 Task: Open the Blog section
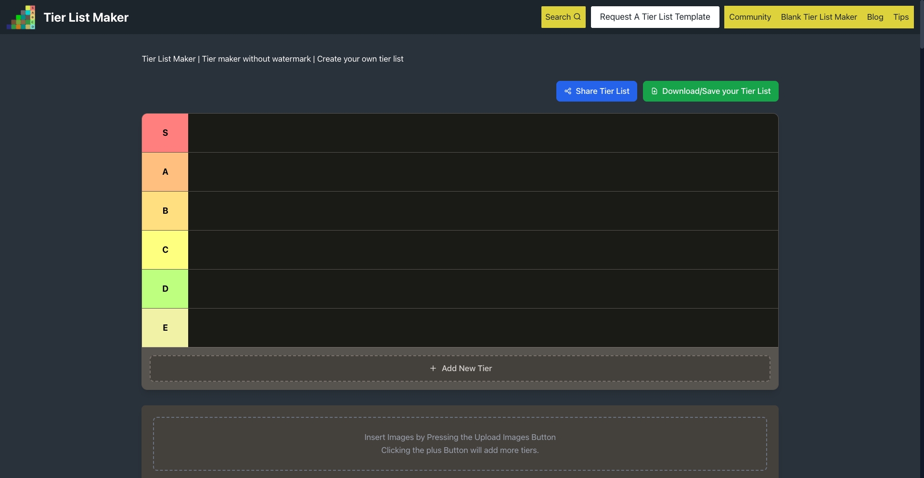(875, 17)
